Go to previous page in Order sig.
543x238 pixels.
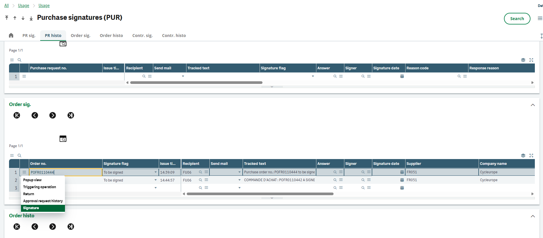click(x=35, y=115)
